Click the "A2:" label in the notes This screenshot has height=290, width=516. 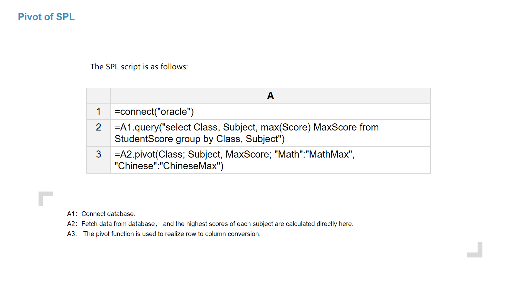click(72, 224)
